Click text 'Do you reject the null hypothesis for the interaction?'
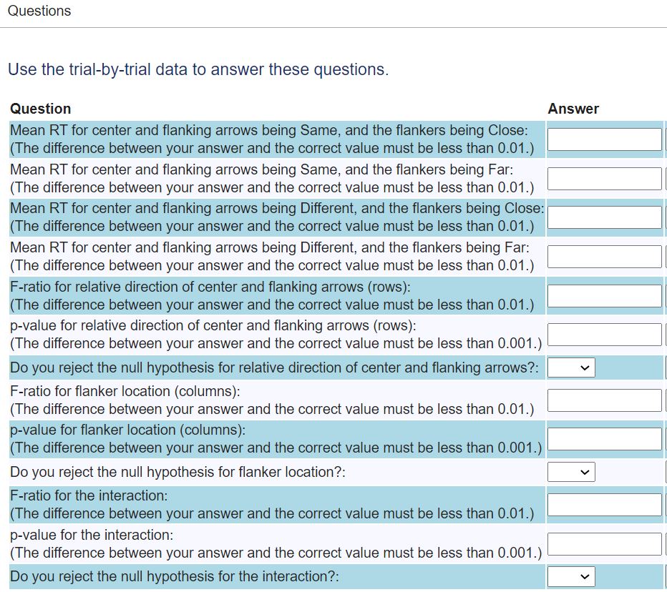 175,577
